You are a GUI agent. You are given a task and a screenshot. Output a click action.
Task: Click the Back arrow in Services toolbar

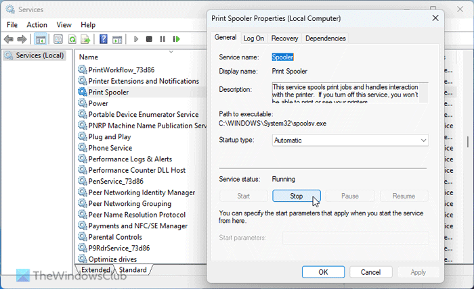9,39
